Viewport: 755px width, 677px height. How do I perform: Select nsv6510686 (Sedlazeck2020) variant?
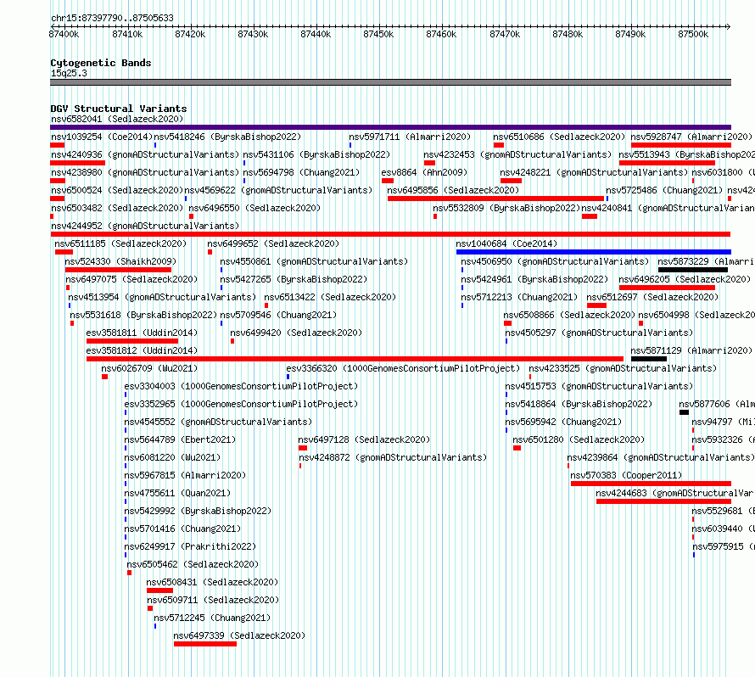click(559, 137)
